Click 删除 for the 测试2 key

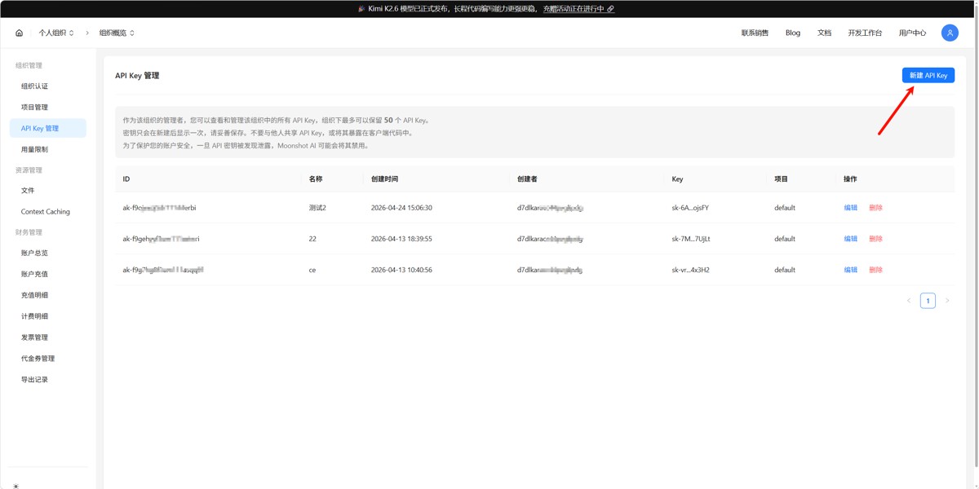pyautogui.click(x=876, y=208)
